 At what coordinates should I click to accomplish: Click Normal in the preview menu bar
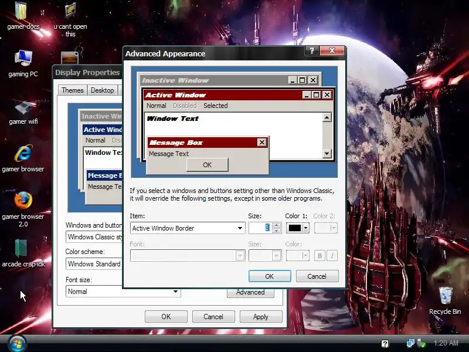[156, 106]
